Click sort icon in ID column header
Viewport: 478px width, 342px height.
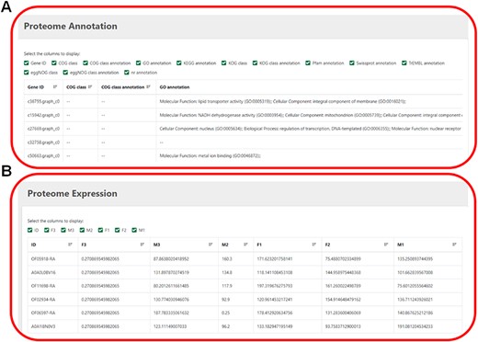point(70,245)
